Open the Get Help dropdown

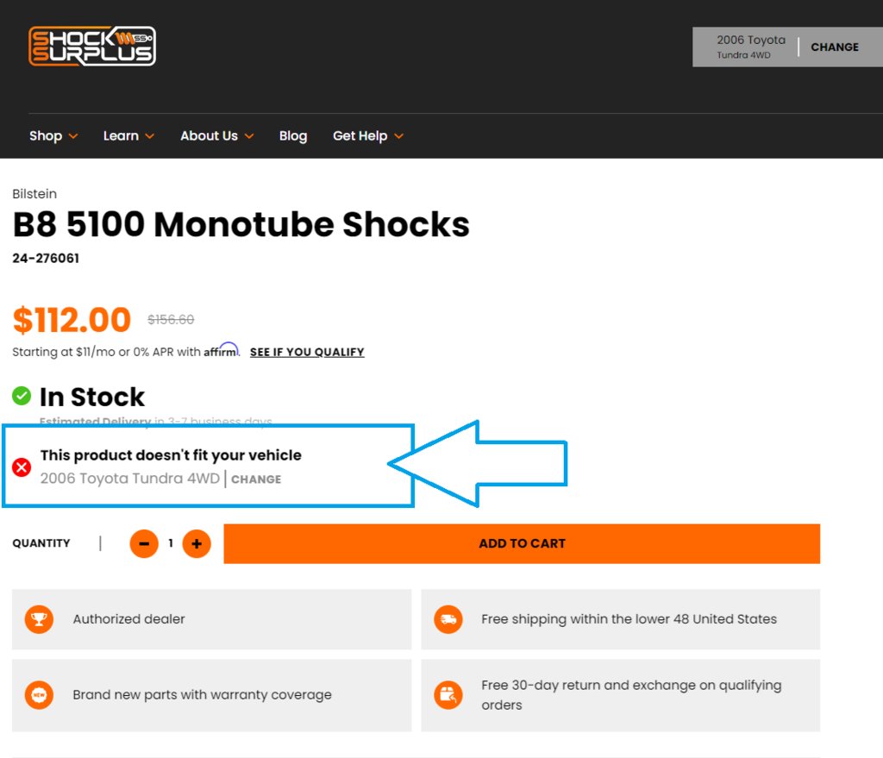pos(367,135)
